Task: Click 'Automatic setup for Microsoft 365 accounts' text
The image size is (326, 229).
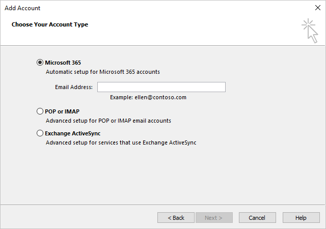Action: [x=103, y=72]
